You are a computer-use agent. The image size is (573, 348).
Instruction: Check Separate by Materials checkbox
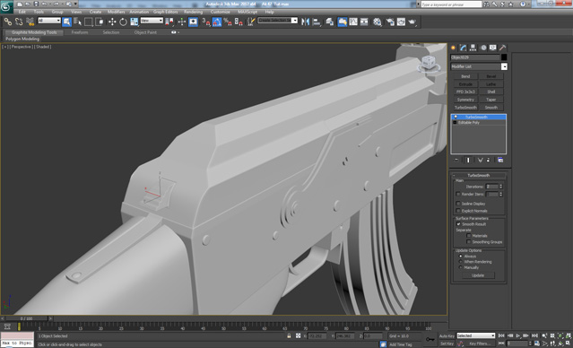pos(469,236)
